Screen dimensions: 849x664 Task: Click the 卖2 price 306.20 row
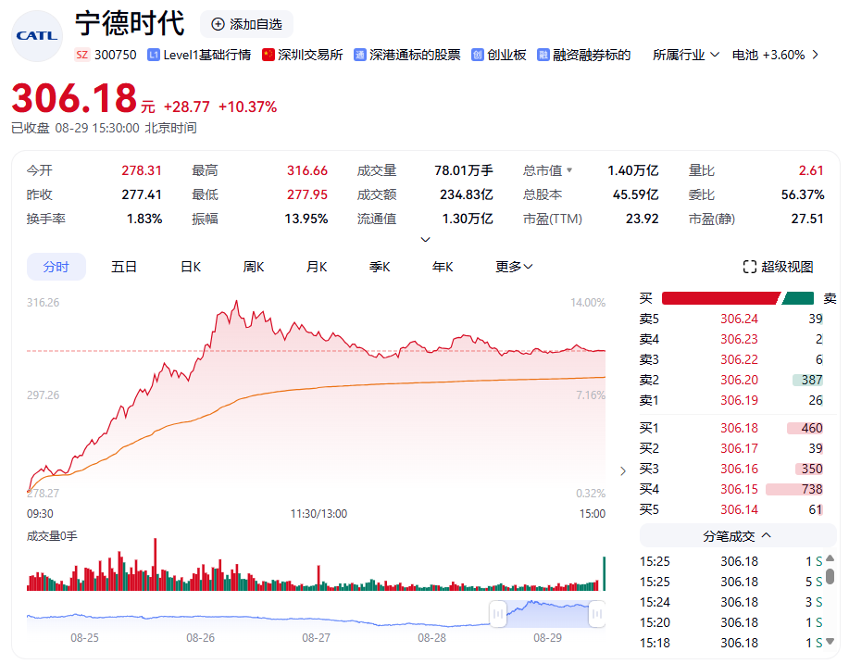click(x=731, y=380)
